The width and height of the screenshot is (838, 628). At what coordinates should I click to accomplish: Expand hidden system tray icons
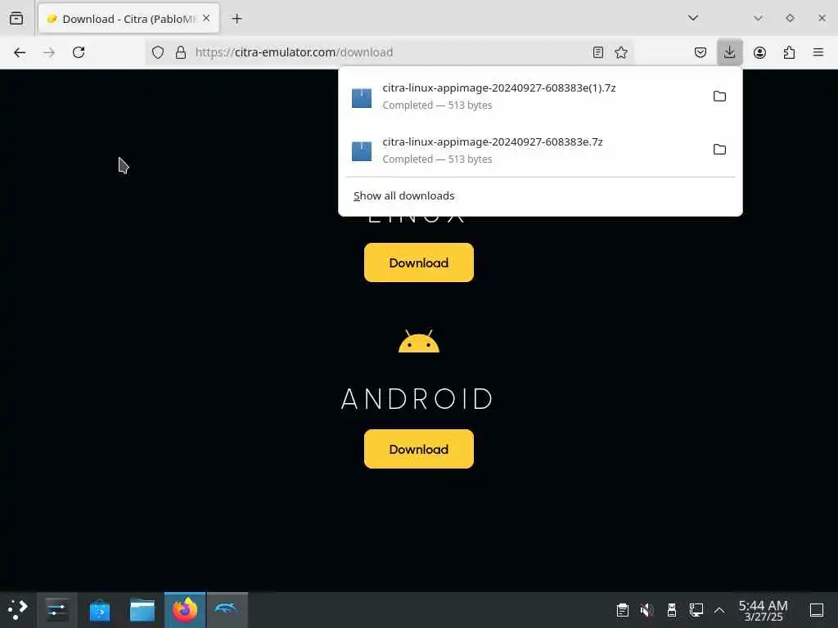pyautogui.click(x=719, y=610)
